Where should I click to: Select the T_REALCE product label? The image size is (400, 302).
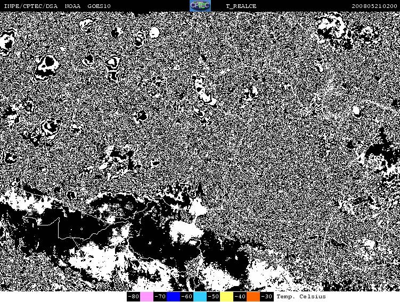point(241,6)
